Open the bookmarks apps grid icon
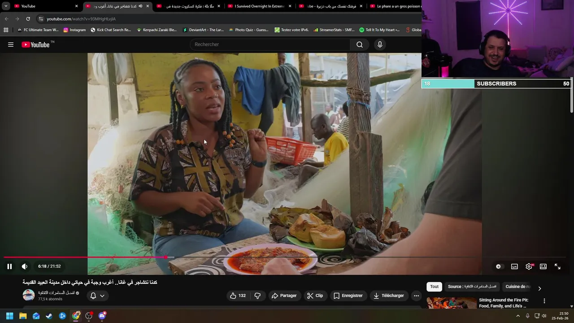Viewport: 574px width, 323px height. (6, 30)
